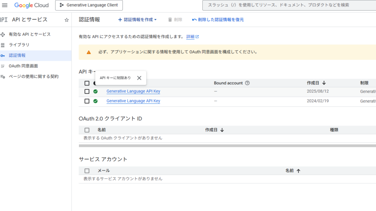Viewport: 376px width, 211px height.
Task: Open the first Generative Language API Key link
Action: click(133, 91)
